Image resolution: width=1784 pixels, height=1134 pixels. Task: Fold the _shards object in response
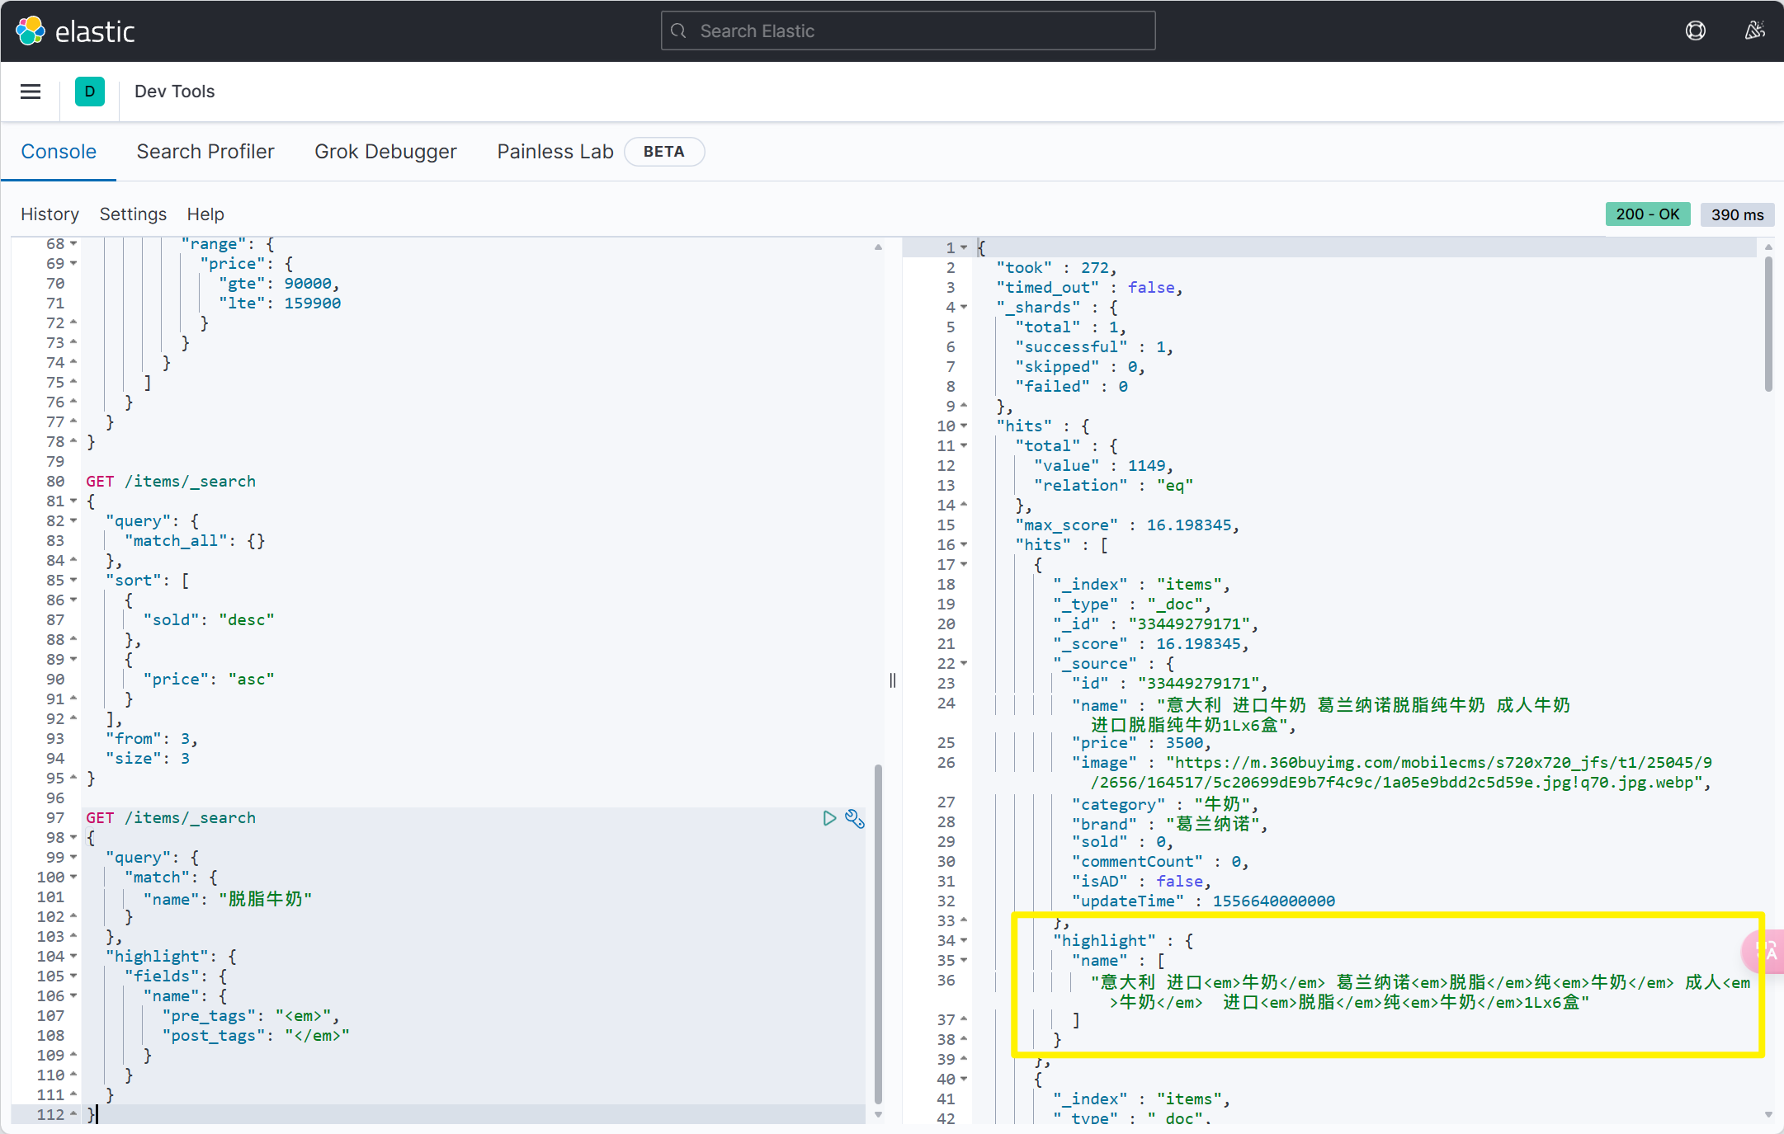coord(964,308)
